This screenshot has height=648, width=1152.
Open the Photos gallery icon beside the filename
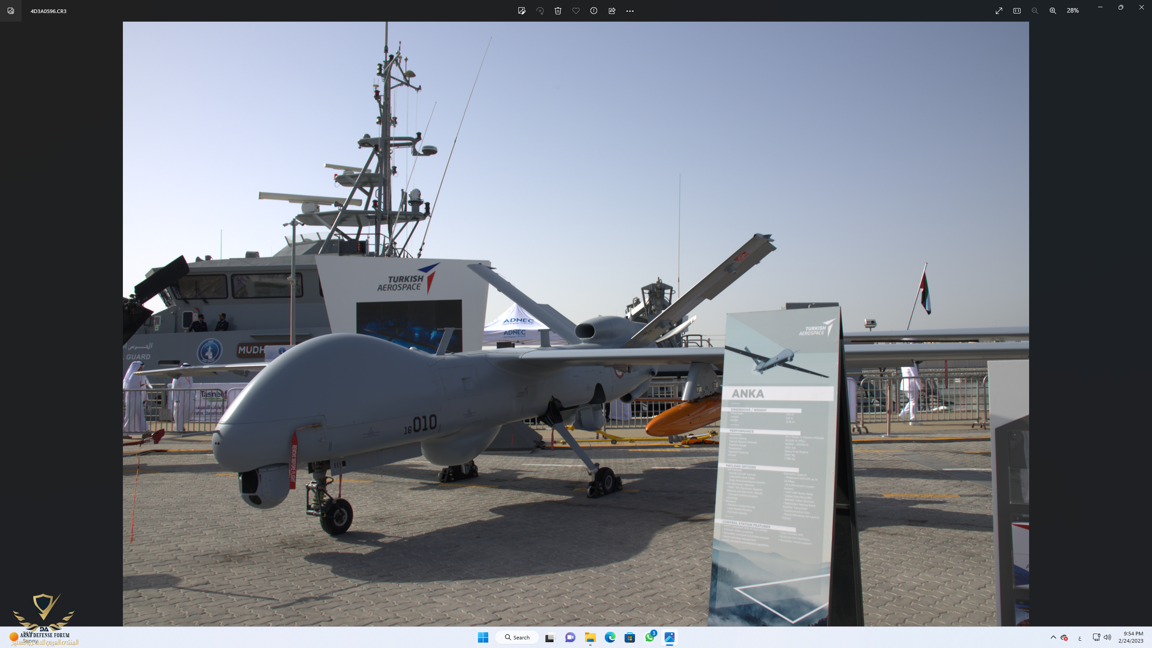pos(11,11)
